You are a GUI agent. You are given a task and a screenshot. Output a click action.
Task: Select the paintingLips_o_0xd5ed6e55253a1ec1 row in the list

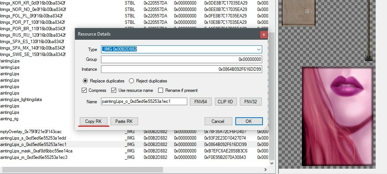(x=135, y=144)
